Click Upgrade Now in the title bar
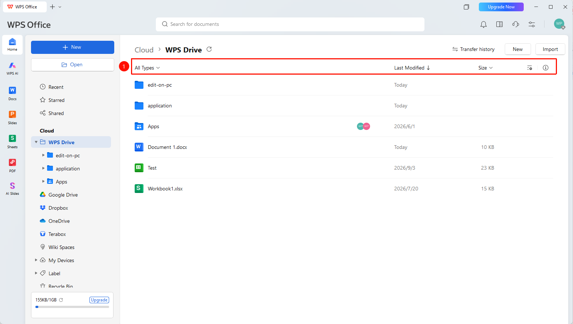 tap(501, 7)
